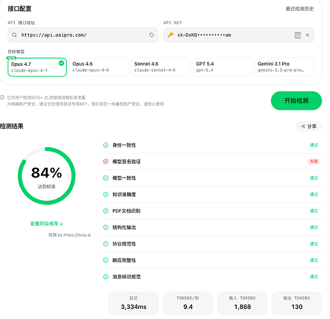Click the paste clipboard icon in API KEY field
The image size is (330, 319).
[297, 35]
